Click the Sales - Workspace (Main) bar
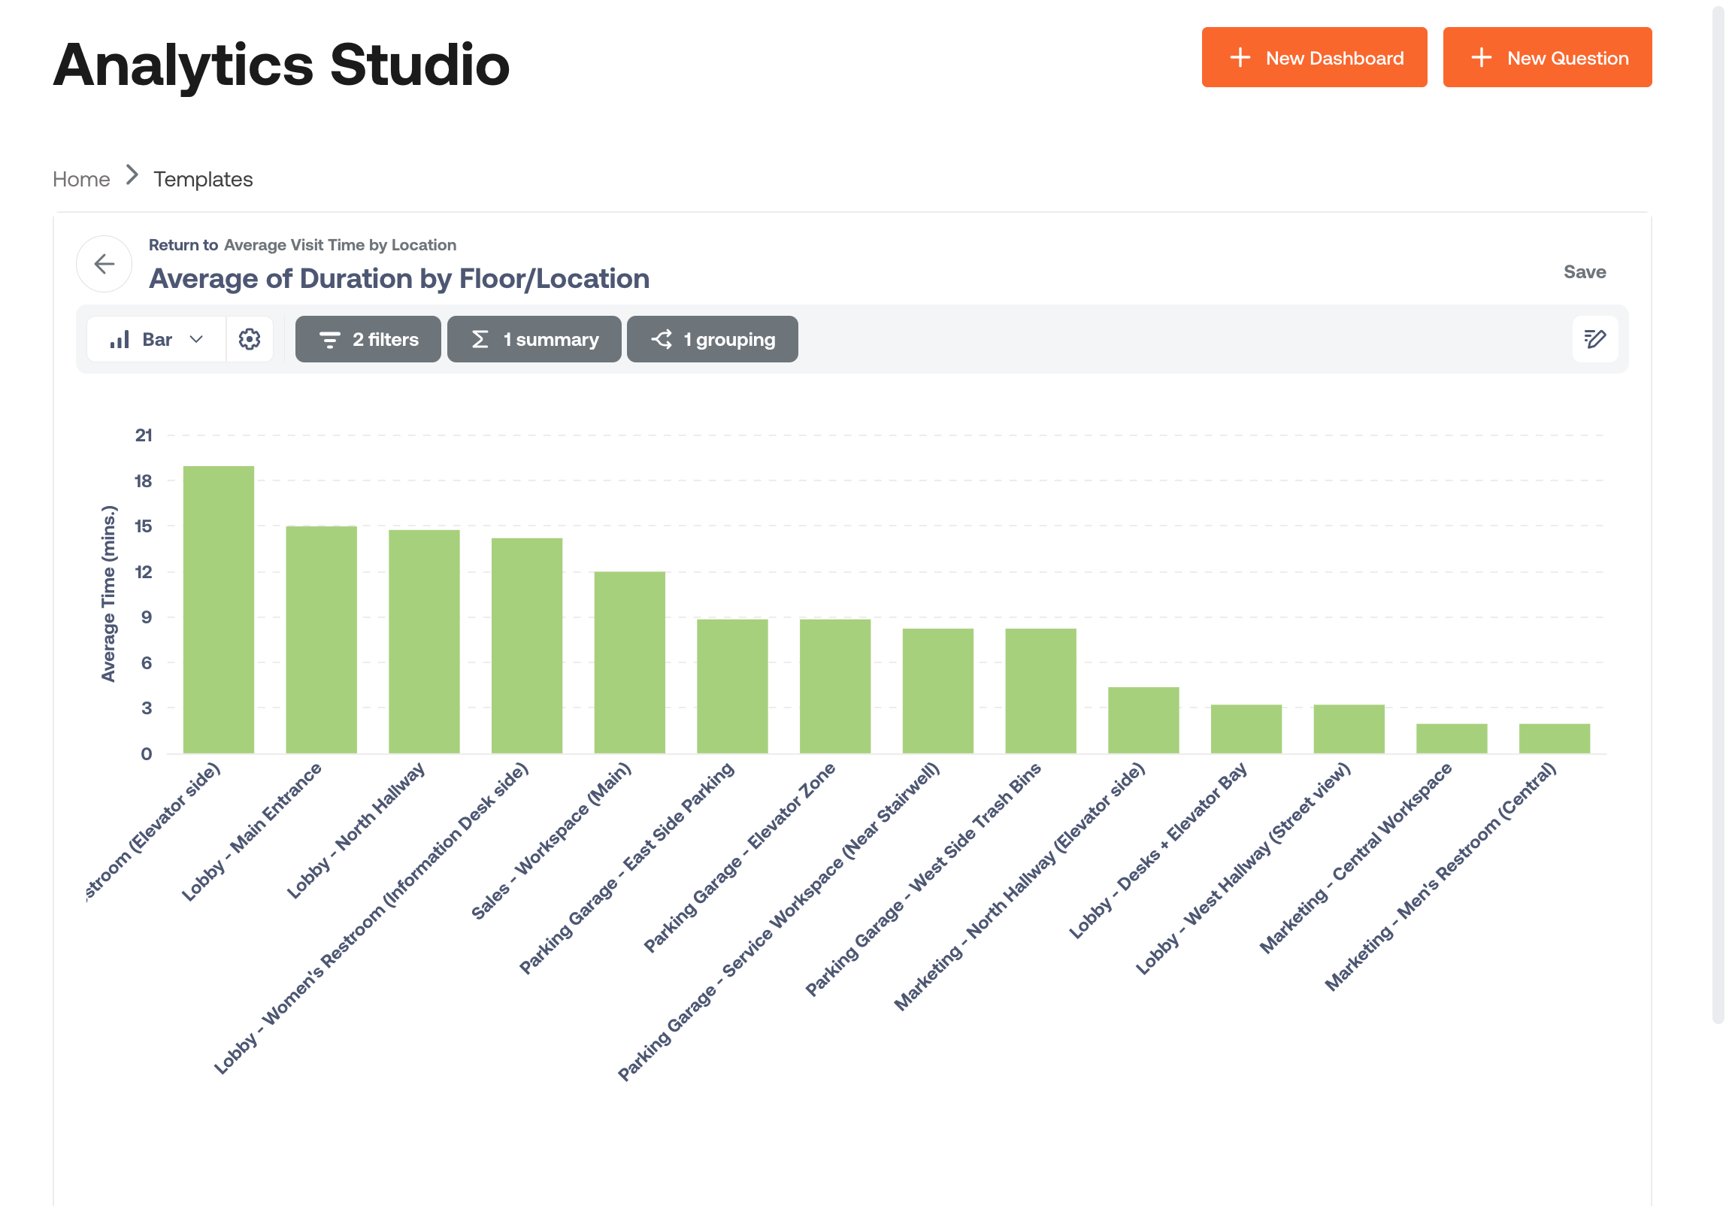This screenshot has width=1729, height=1206. tap(629, 662)
